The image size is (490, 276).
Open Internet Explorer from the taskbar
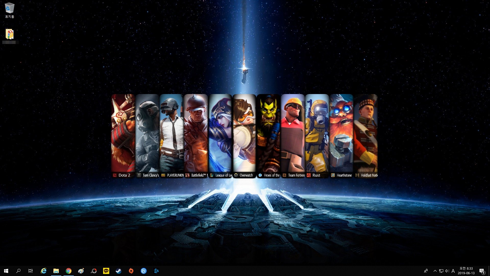click(x=44, y=271)
